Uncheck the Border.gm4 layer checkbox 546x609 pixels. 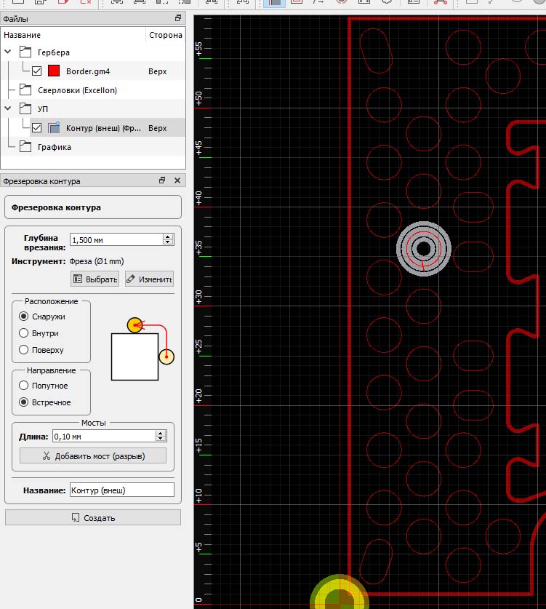click(x=36, y=71)
